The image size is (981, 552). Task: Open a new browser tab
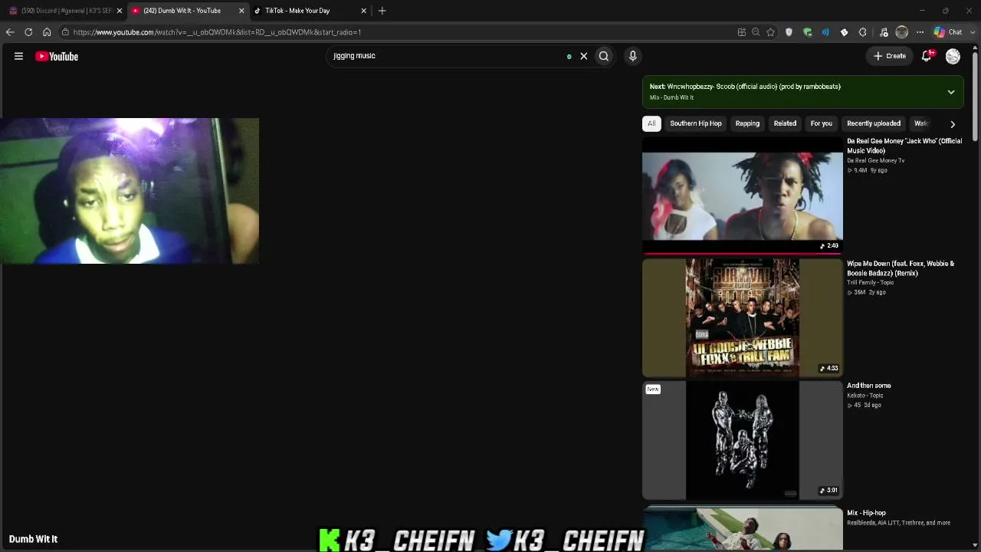(x=382, y=11)
